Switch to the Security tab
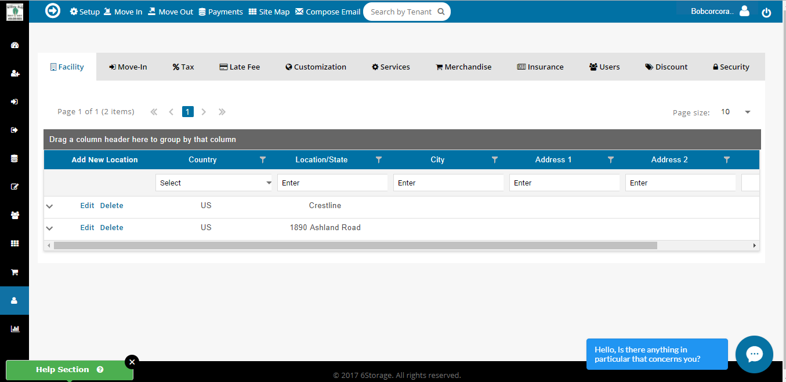 click(x=731, y=67)
